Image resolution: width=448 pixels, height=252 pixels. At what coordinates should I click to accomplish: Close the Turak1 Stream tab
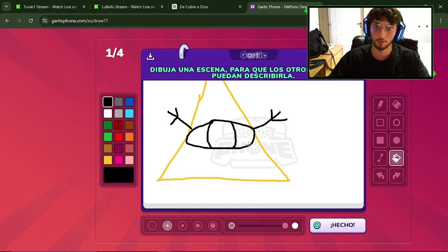[84, 7]
